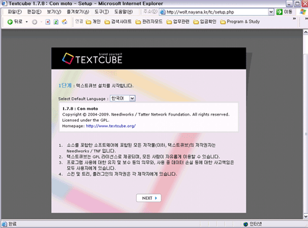The image size is (308, 228).
Task: Expand the links bar overflow chevron
Action: (x=294, y=18)
